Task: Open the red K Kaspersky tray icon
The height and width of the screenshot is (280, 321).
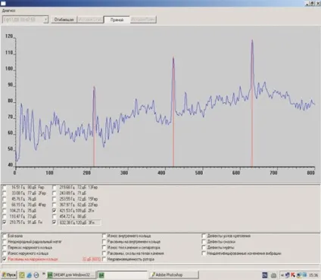Action: coord(293,275)
